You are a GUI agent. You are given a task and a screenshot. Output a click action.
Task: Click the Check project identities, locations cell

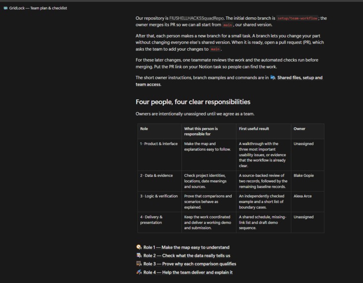pos(209,181)
